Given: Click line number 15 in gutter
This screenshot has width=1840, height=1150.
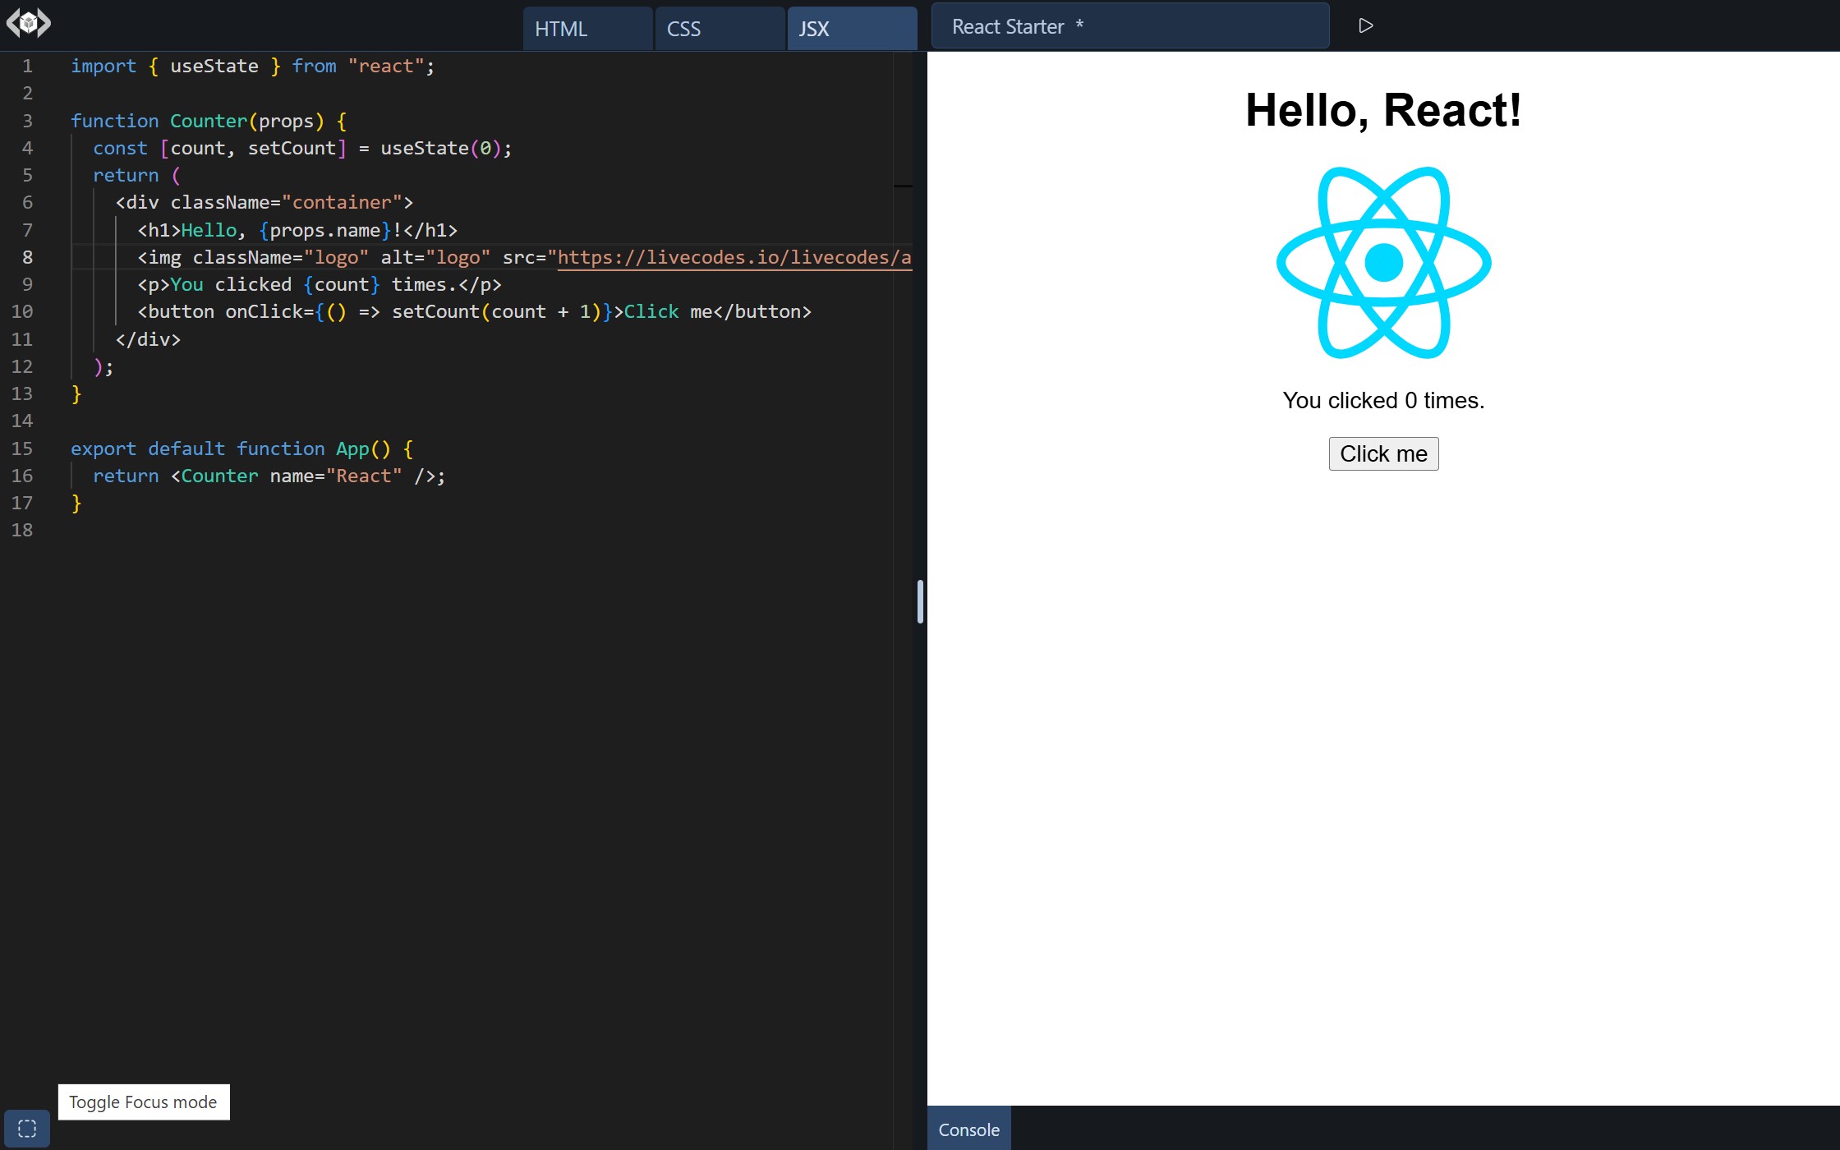Looking at the screenshot, I should coord(22,448).
